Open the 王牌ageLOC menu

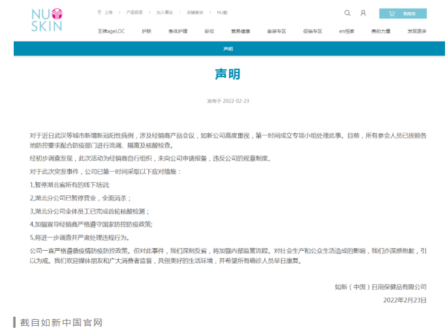click(x=110, y=31)
